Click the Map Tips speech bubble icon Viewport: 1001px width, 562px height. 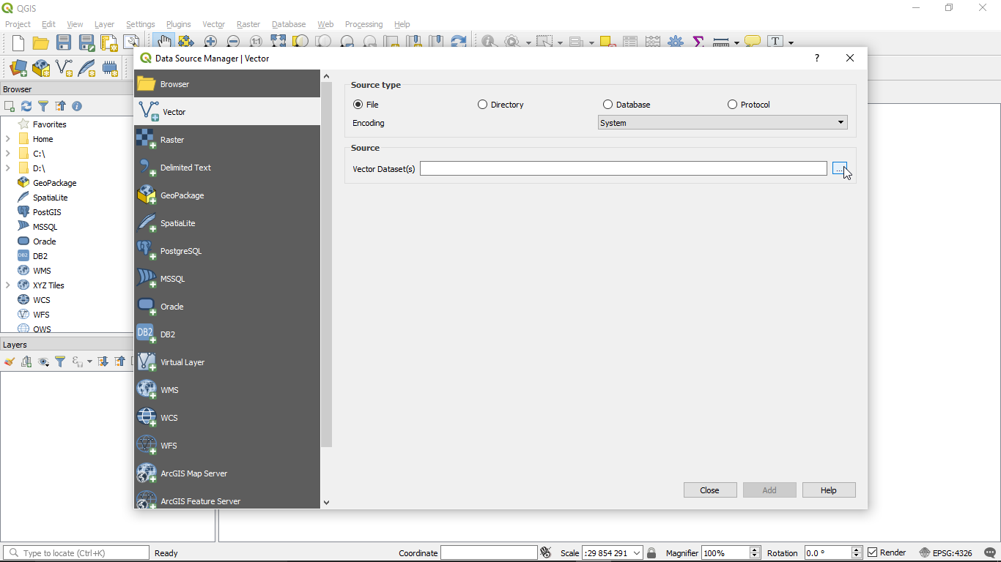[x=753, y=42]
